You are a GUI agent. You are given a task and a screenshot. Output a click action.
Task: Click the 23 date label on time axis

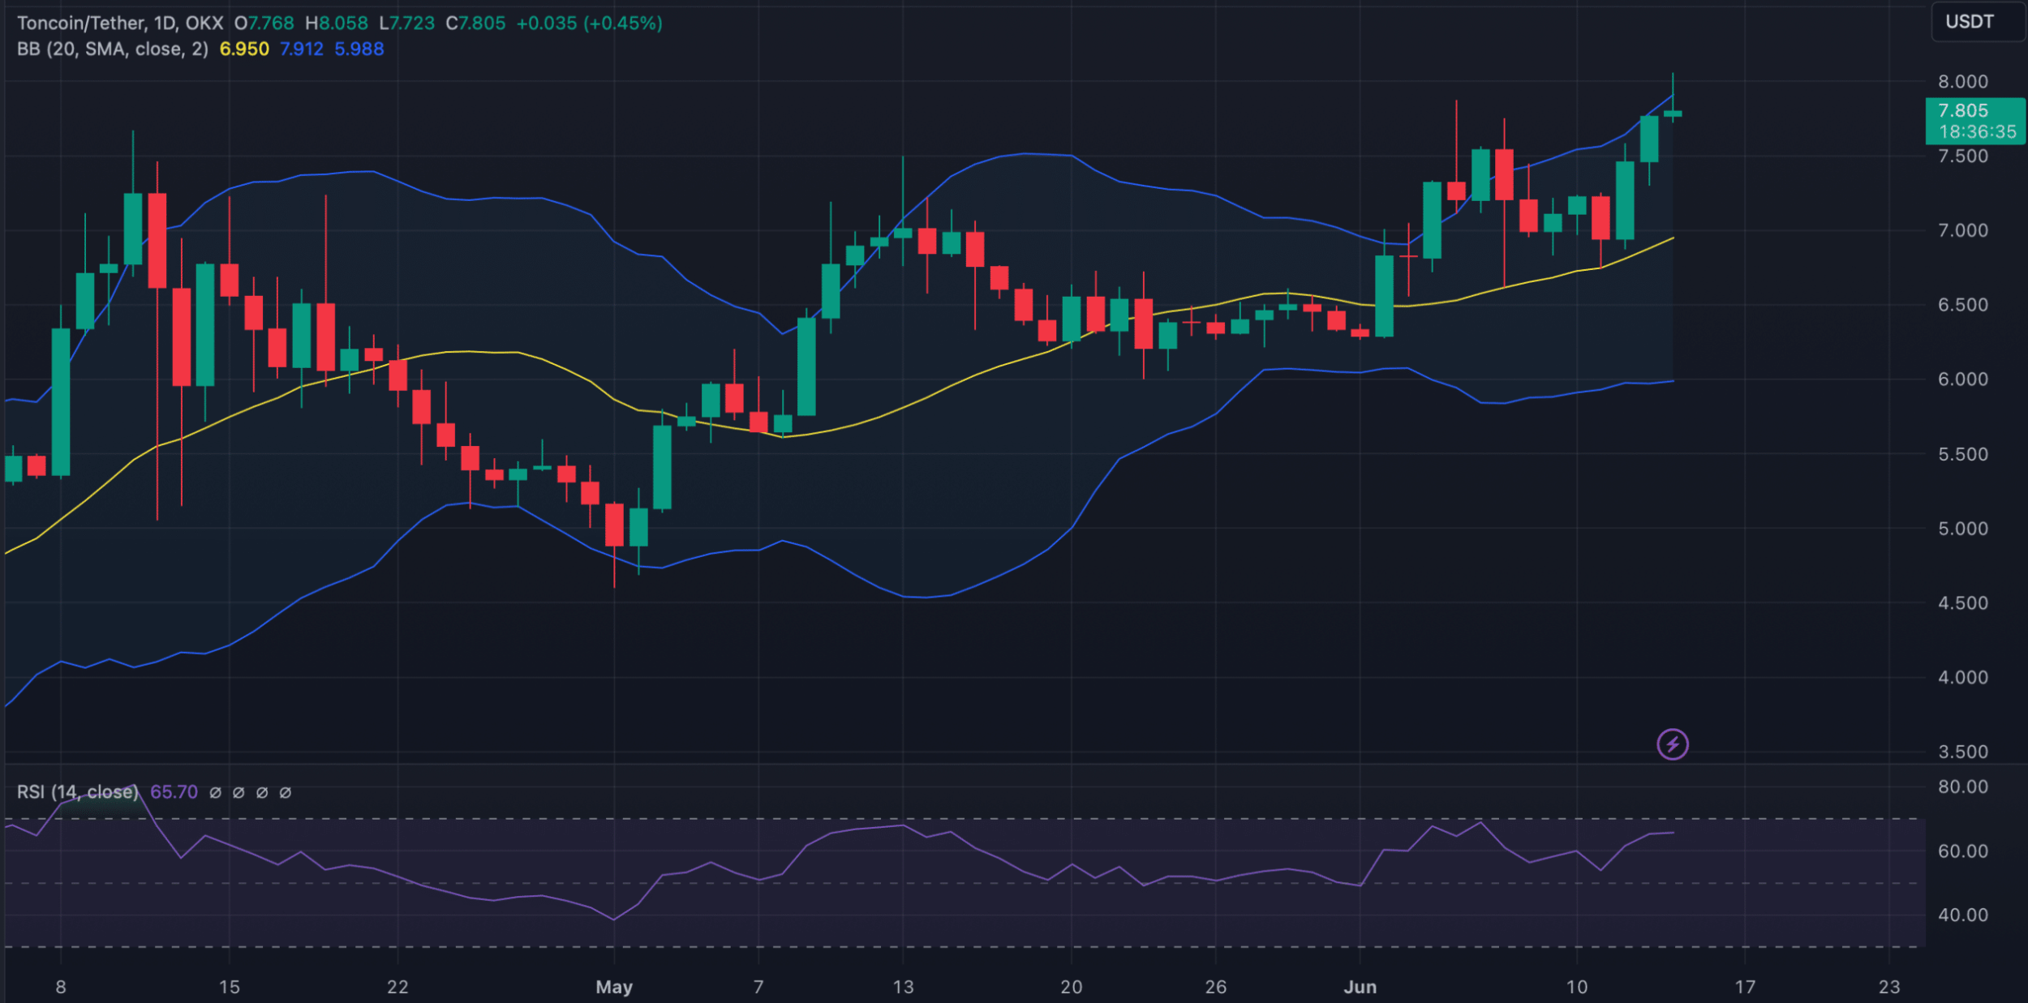pos(1889,987)
